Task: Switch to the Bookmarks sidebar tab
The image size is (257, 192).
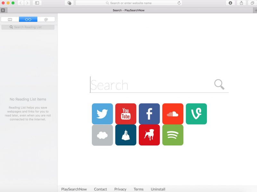Action: pyautogui.click(x=10, y=20)
